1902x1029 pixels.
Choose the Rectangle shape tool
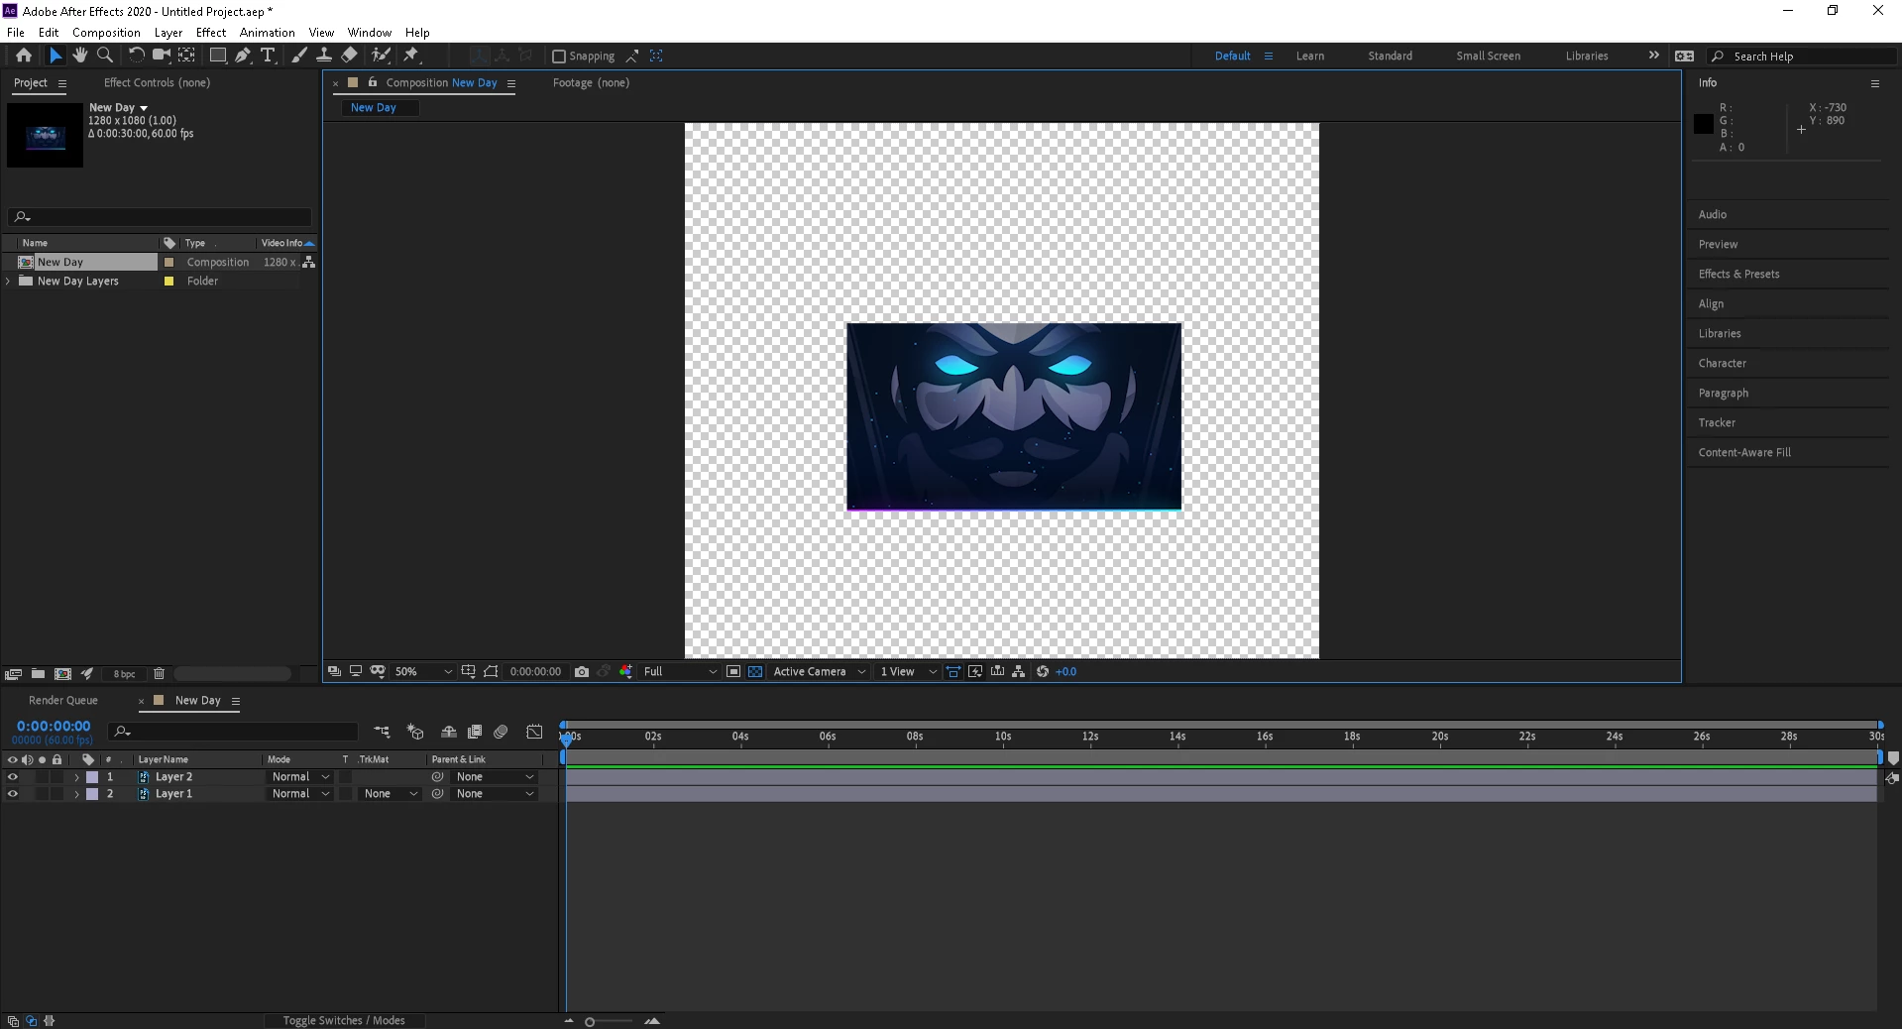tap(218, 56)
